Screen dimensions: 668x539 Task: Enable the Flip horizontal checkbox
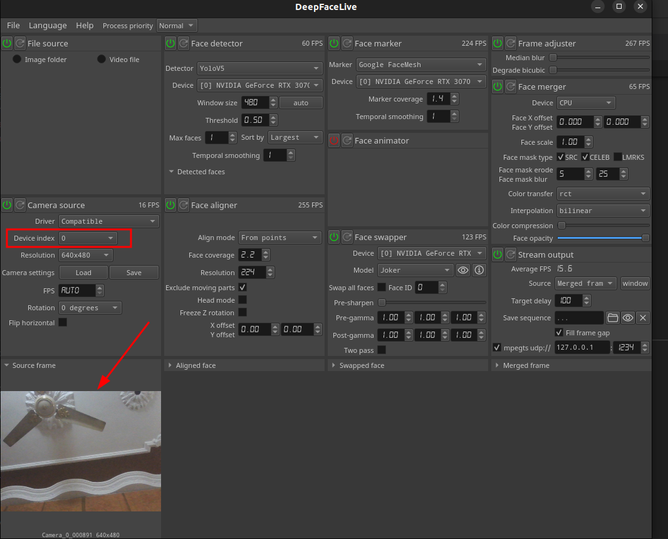point(63,323)
